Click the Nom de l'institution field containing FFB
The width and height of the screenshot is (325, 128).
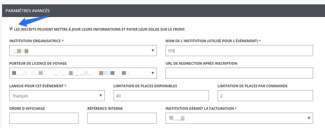[x=239, y=51]
